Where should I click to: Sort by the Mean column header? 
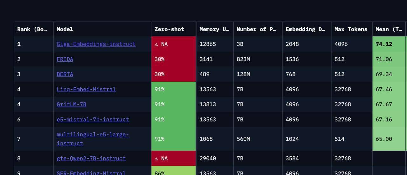(x=389, y=29)
